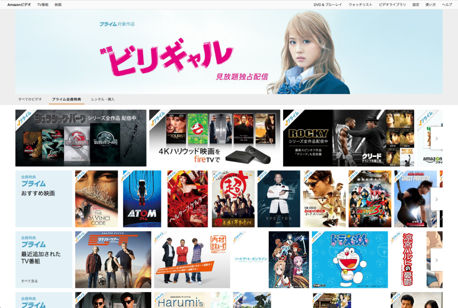The height and width of the screenshot is (308, 458).
Task: Open The Da Vinci Code poster
Action: point(96,199)
